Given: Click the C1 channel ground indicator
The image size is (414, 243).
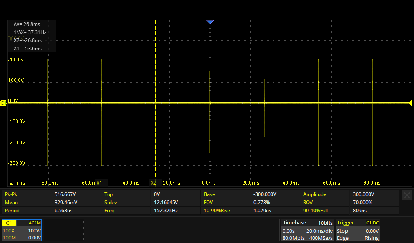Looking at the screenshot, I should pyautogui.click(x=4, y=103).
